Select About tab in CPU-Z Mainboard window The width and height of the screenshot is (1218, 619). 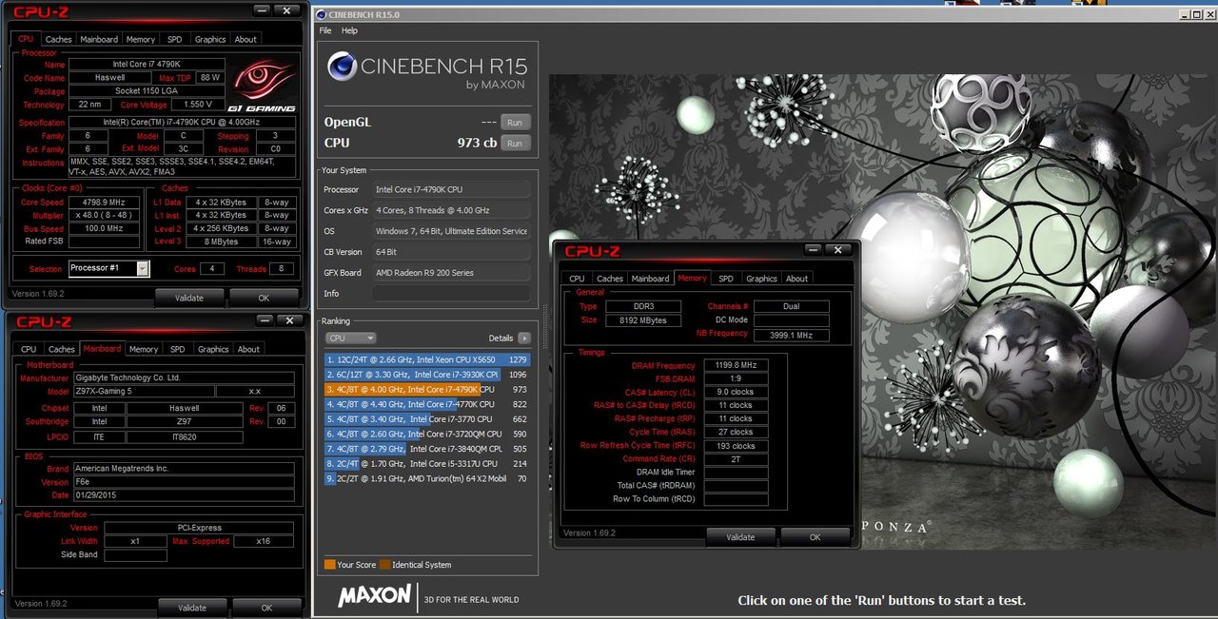coord(248,349)
